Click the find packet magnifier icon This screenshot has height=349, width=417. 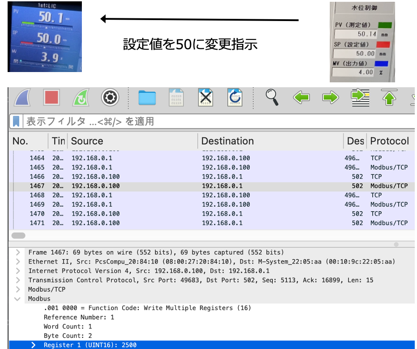[272, 97]
